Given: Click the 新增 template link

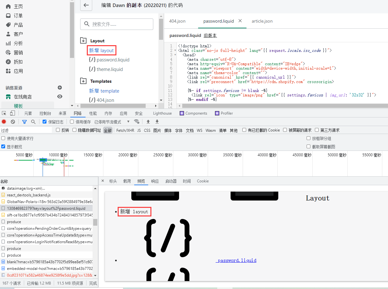Looking at the screenshot, I should [104, 91].
